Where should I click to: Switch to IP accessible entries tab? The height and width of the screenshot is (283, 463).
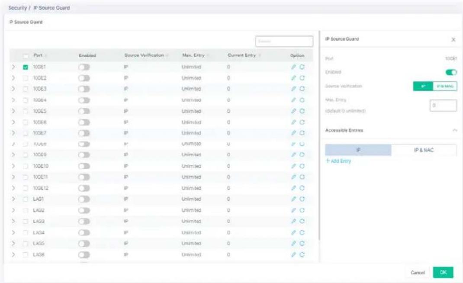pos(358,150)
